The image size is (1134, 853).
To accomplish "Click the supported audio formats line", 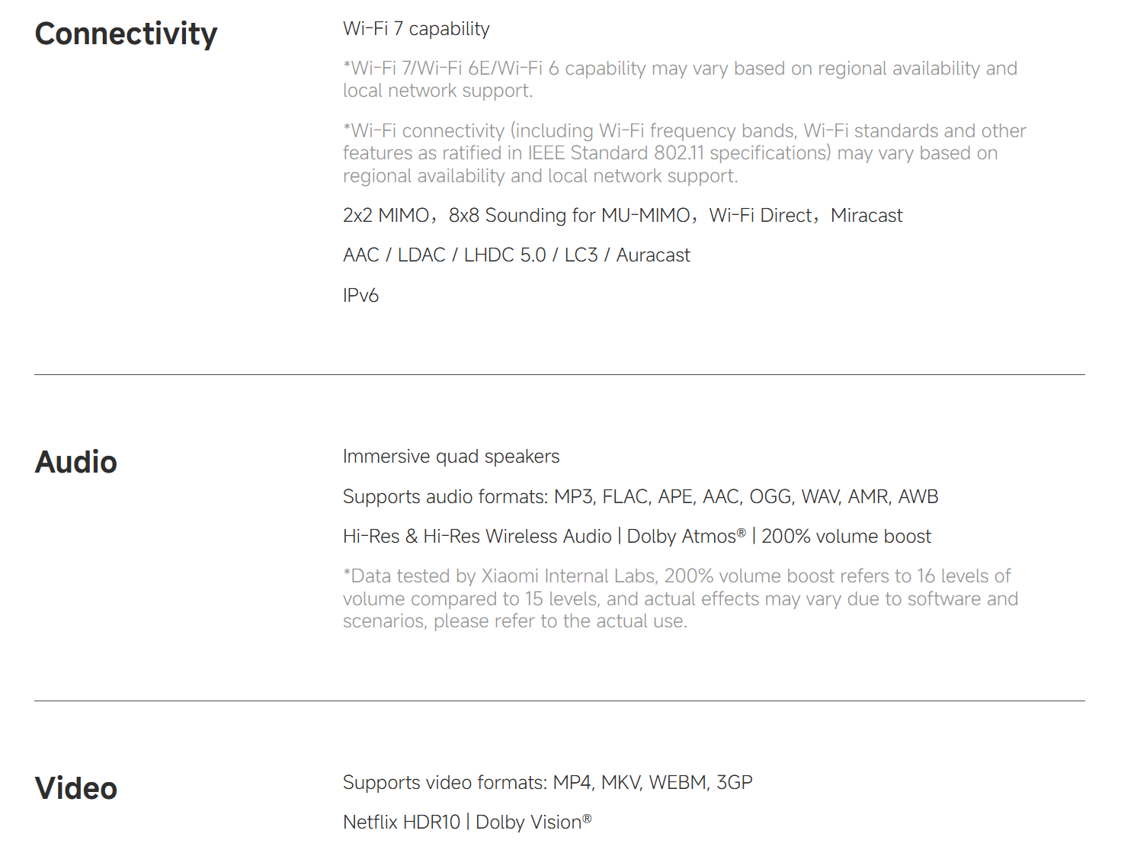I will 640,497.
